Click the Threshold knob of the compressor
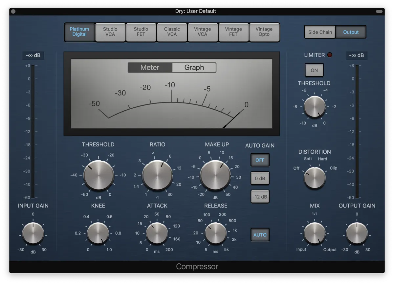This screenshot has height=284, width=394. click(x=98, y=176)
